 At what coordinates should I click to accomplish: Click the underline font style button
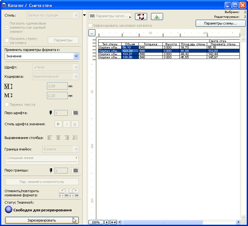(x=75, y=124)
